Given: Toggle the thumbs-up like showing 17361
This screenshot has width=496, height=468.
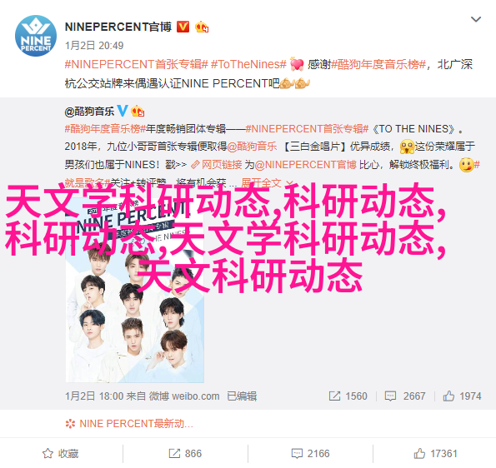Looking at the screenshot, I should pos(435,454).
